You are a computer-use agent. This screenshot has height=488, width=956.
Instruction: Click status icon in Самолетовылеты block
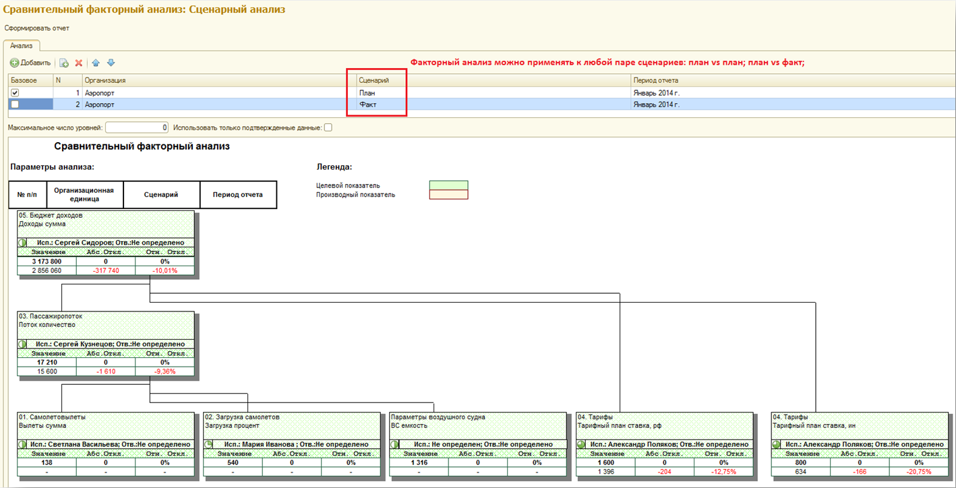coord(22,444)
